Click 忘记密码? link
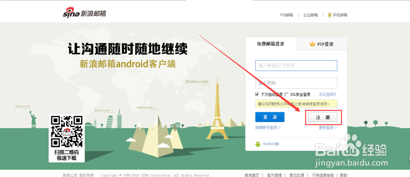 (x=327, y=94)
